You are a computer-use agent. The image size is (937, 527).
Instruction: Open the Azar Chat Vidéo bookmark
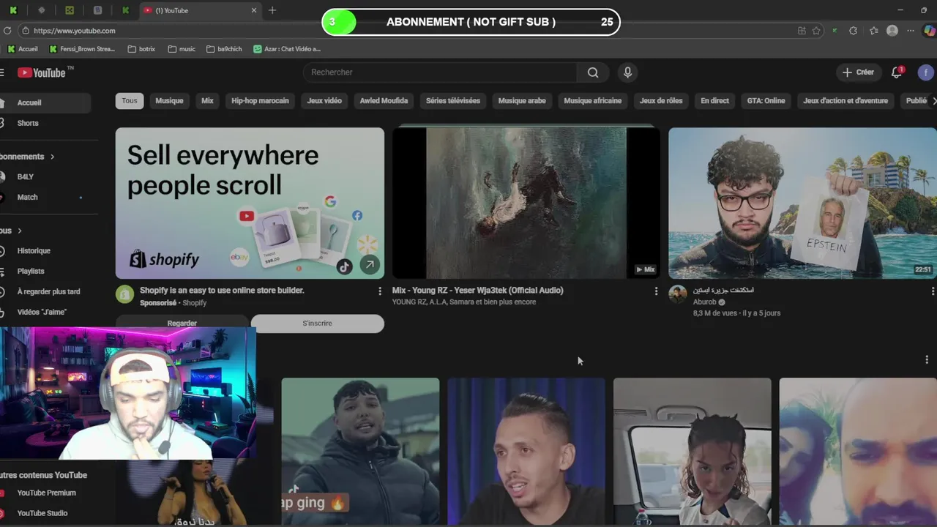point(287,49)
